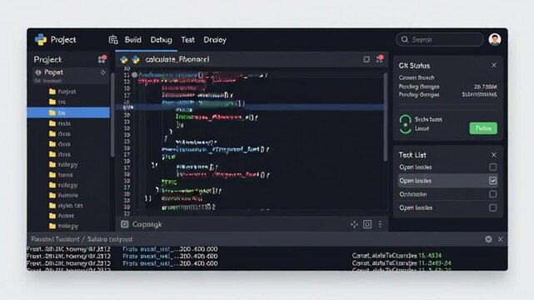Toggle the breakpoint marker at line 11

point(134,74)
